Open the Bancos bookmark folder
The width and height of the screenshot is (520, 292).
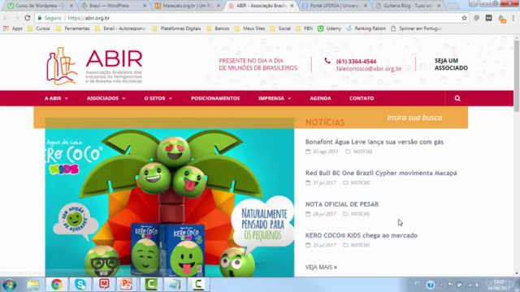tap(218, 28)
